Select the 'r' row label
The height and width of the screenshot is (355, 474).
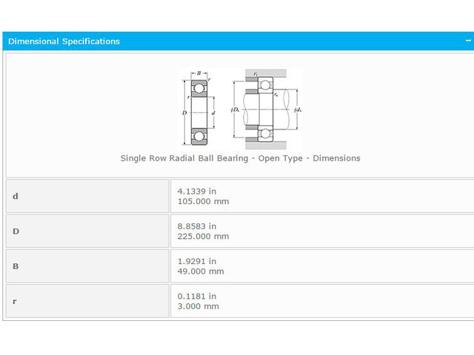pyautogui.click(x=15, y=301)
